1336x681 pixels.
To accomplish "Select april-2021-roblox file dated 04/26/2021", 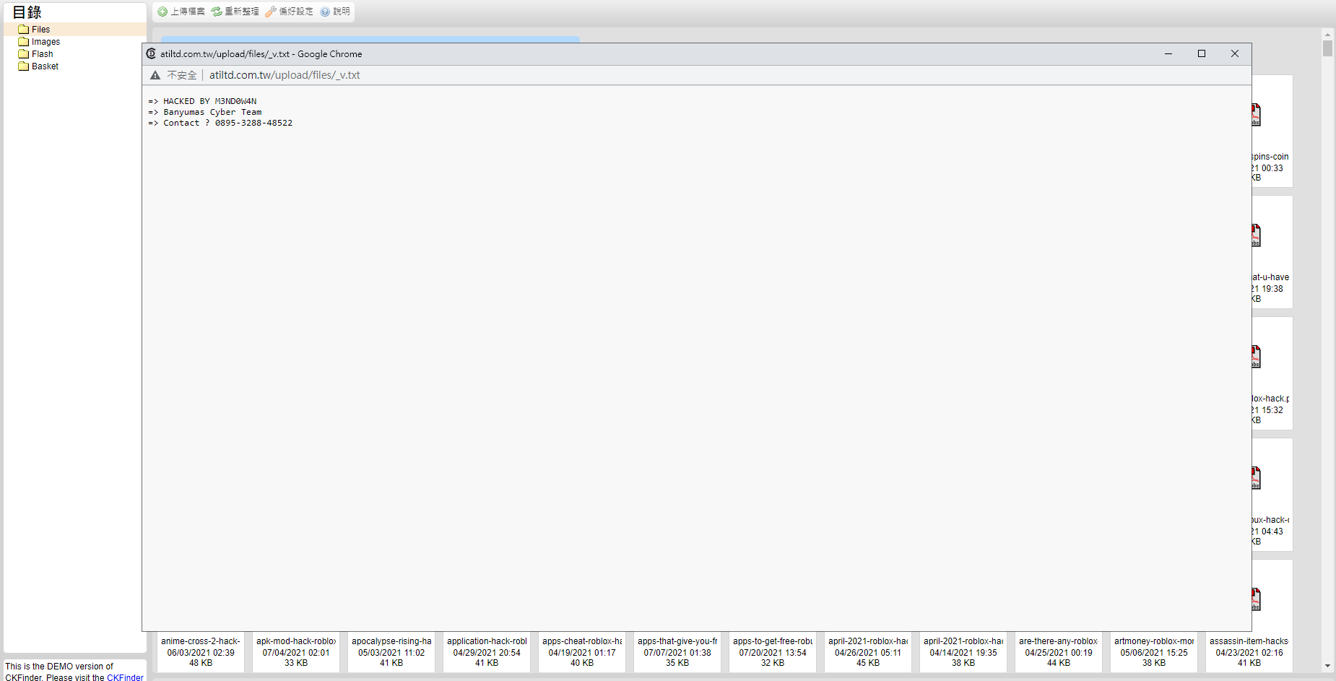I will point(868,651).
